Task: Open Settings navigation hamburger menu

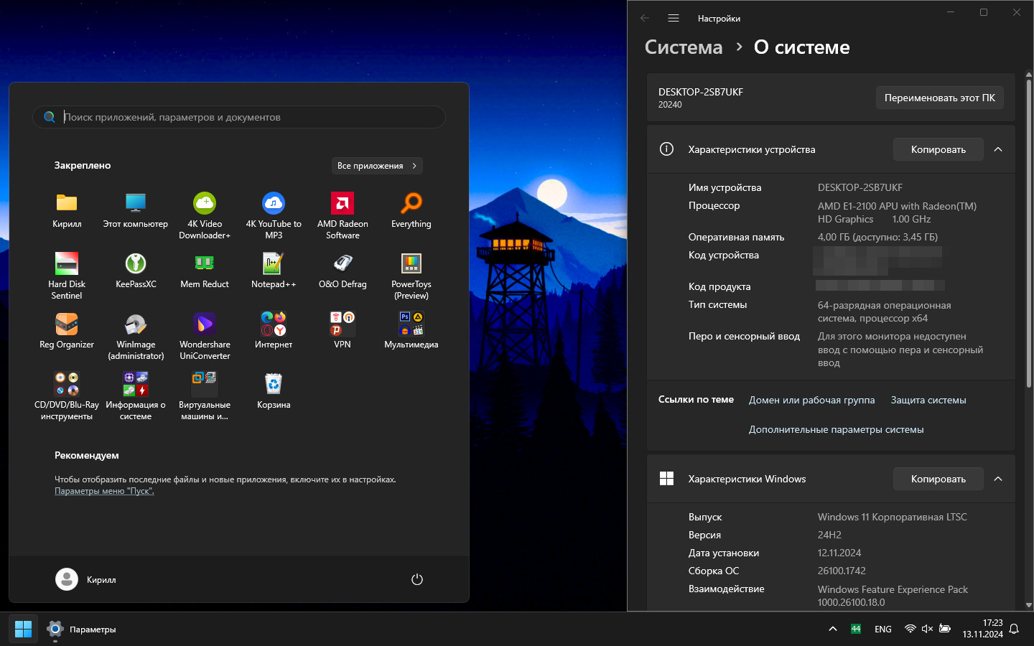Action: (x=674, y=18)
